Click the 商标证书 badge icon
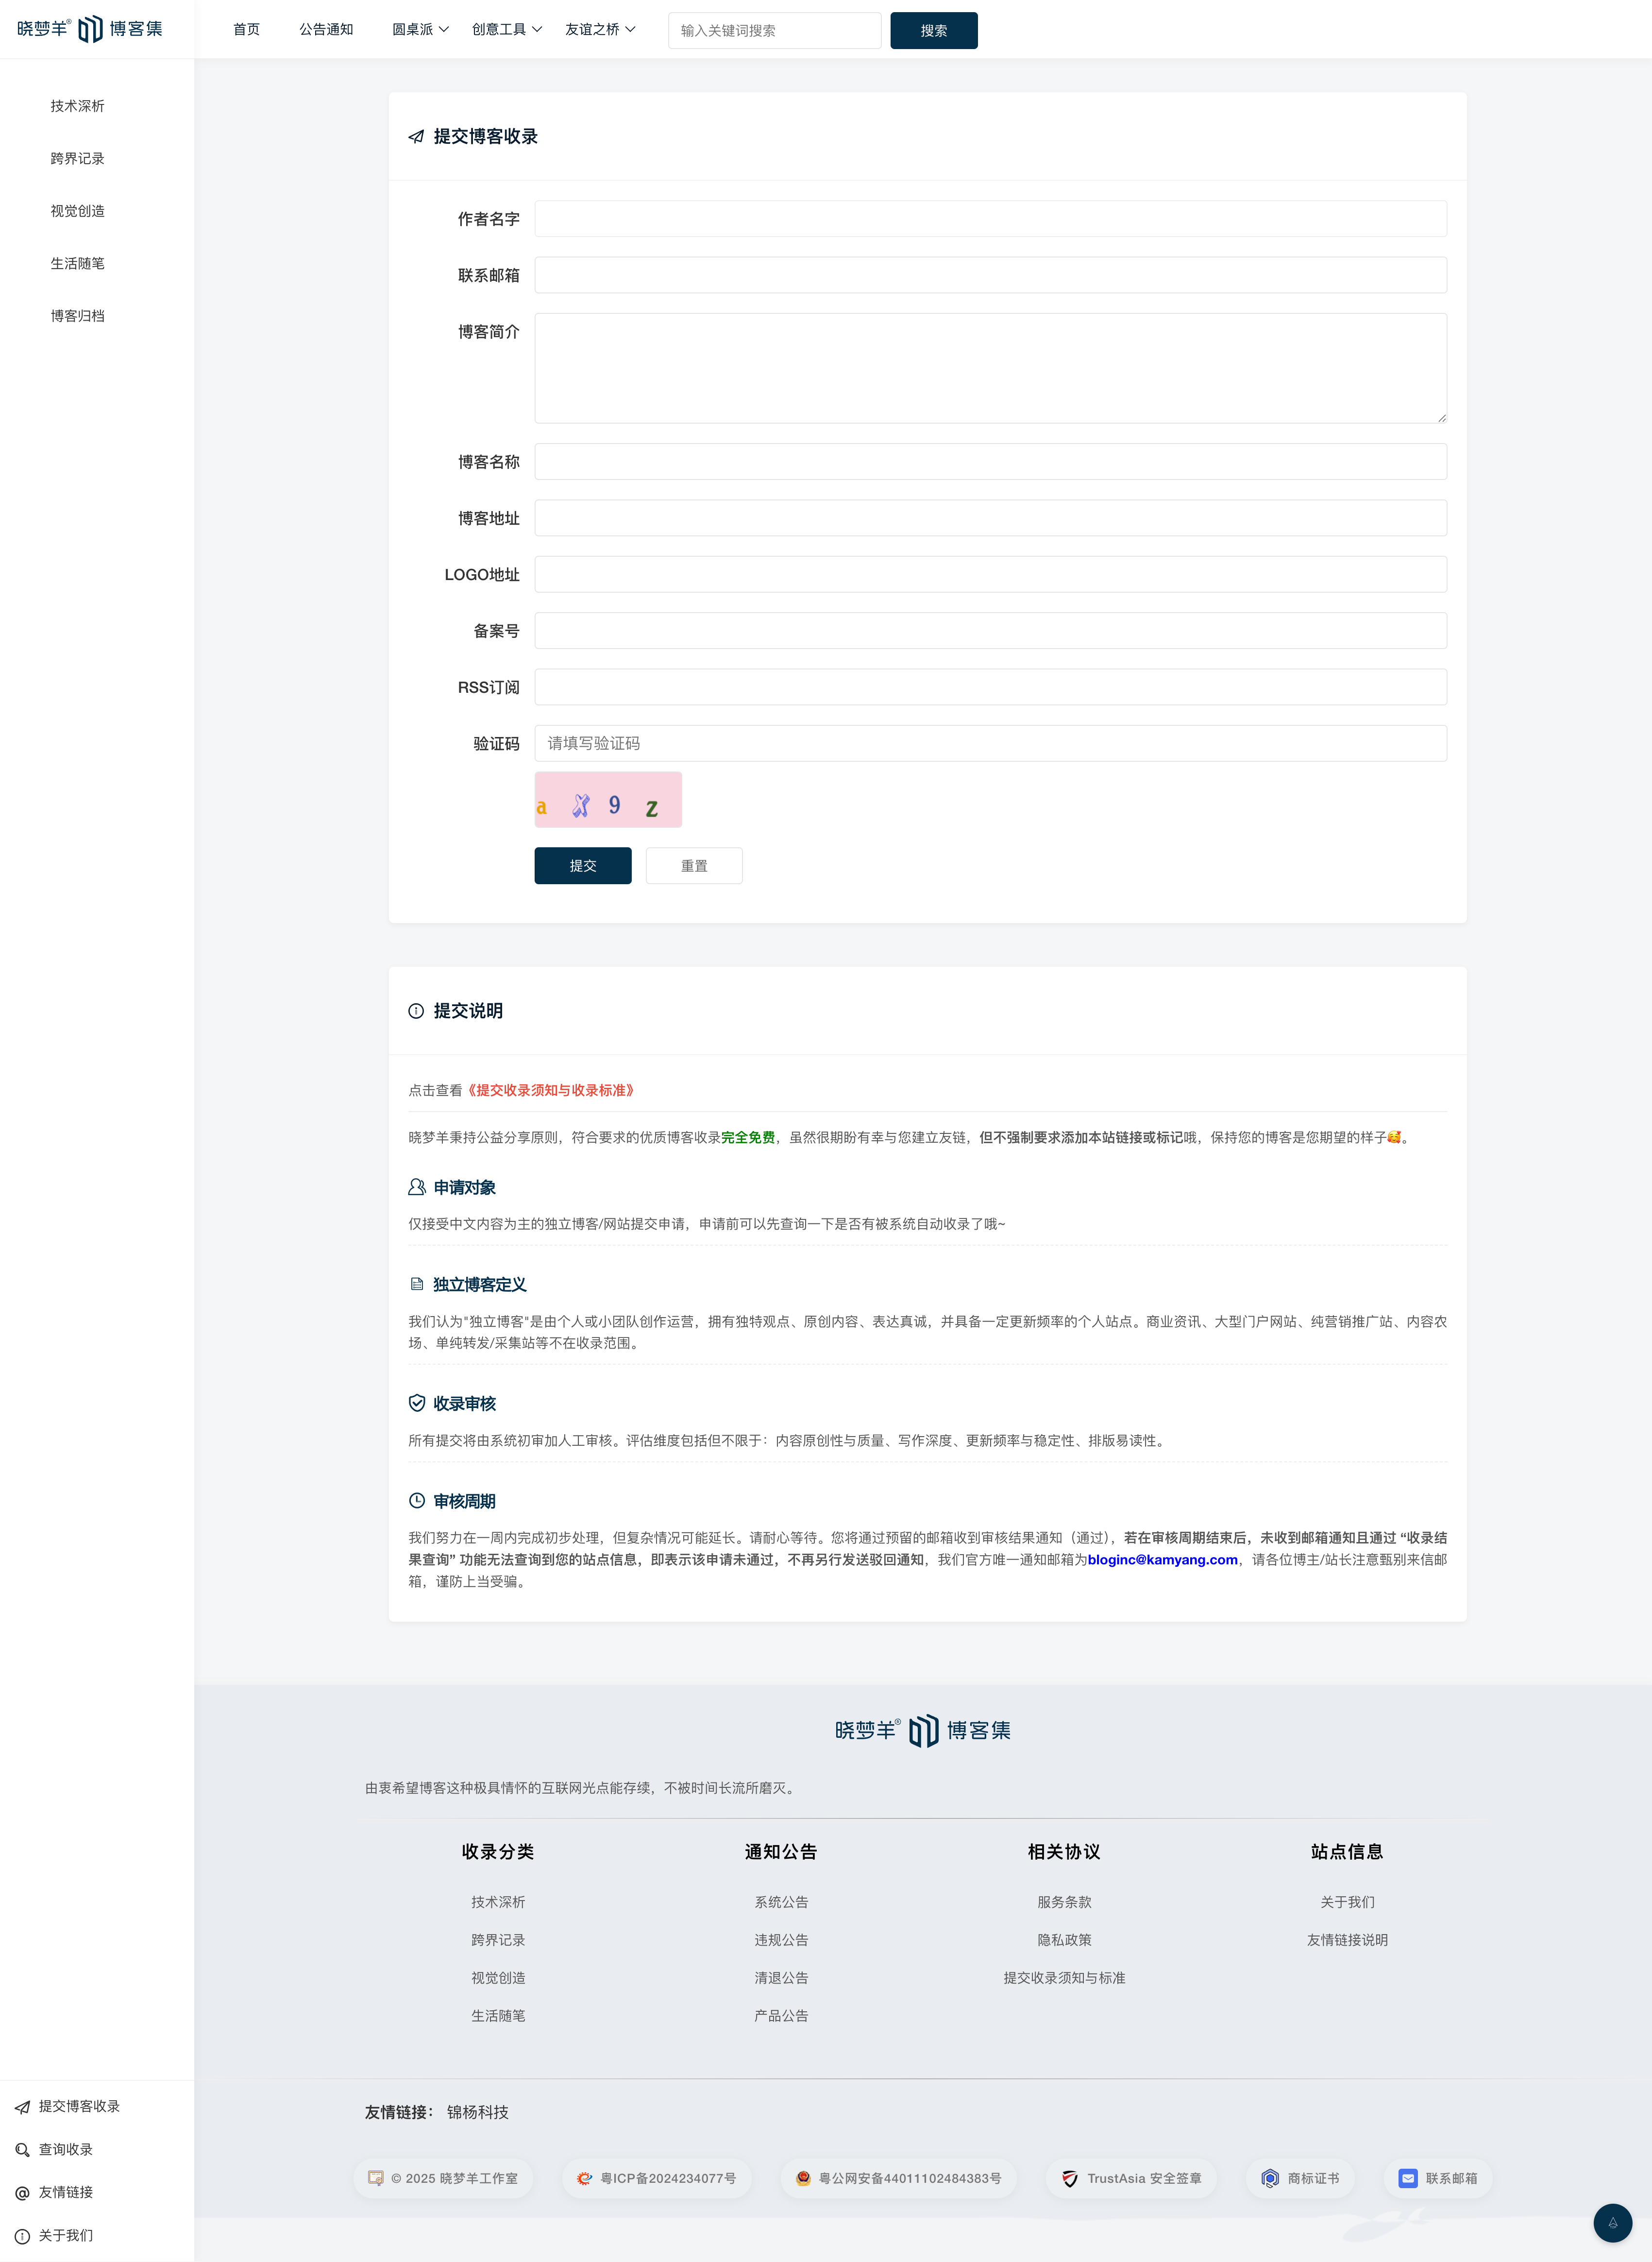This screenshot has height=2262, width=1652. 1270,2179
